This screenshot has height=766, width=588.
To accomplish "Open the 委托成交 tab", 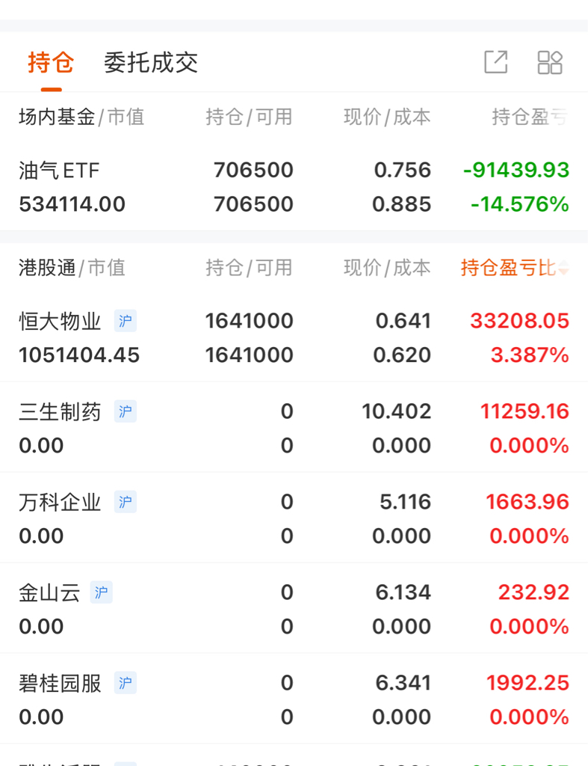I will point(151,63).
